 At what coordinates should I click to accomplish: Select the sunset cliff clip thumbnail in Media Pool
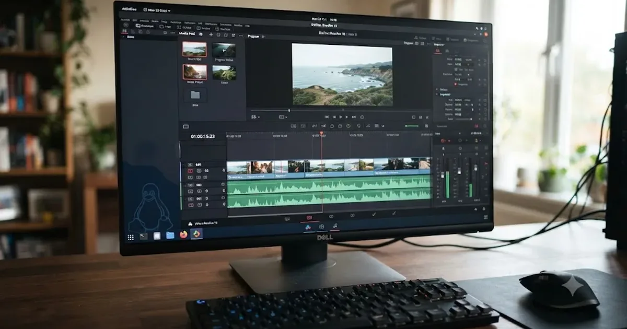pyautogui.click(x=195, y=72)
